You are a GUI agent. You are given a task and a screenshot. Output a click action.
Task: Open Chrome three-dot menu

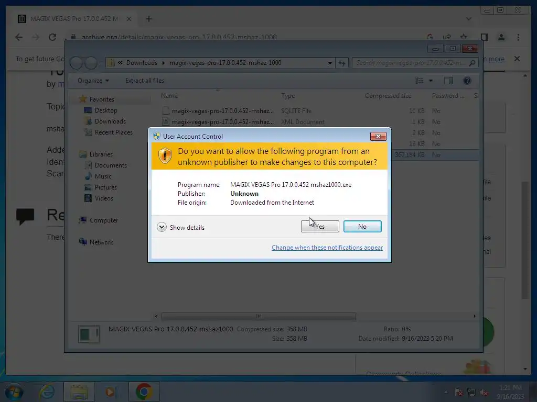click(x=518, y=37)
